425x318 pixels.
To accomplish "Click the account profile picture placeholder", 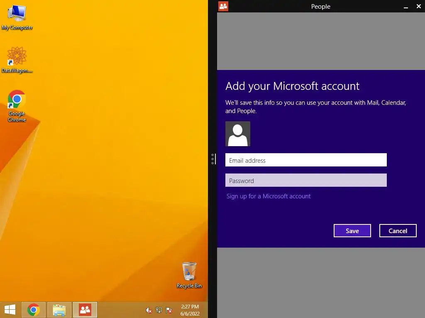I will [x=238, y=134].
